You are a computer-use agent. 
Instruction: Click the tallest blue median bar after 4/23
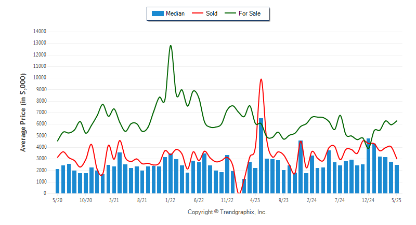261,156
